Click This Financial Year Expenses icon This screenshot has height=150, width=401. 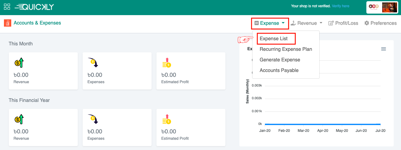[x=93, y=119]
